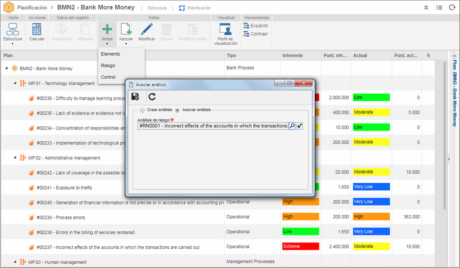Screen dimensions: 460x268
Task: Select row #00238 Errors in the billing
Action: [x=217, y=232]
